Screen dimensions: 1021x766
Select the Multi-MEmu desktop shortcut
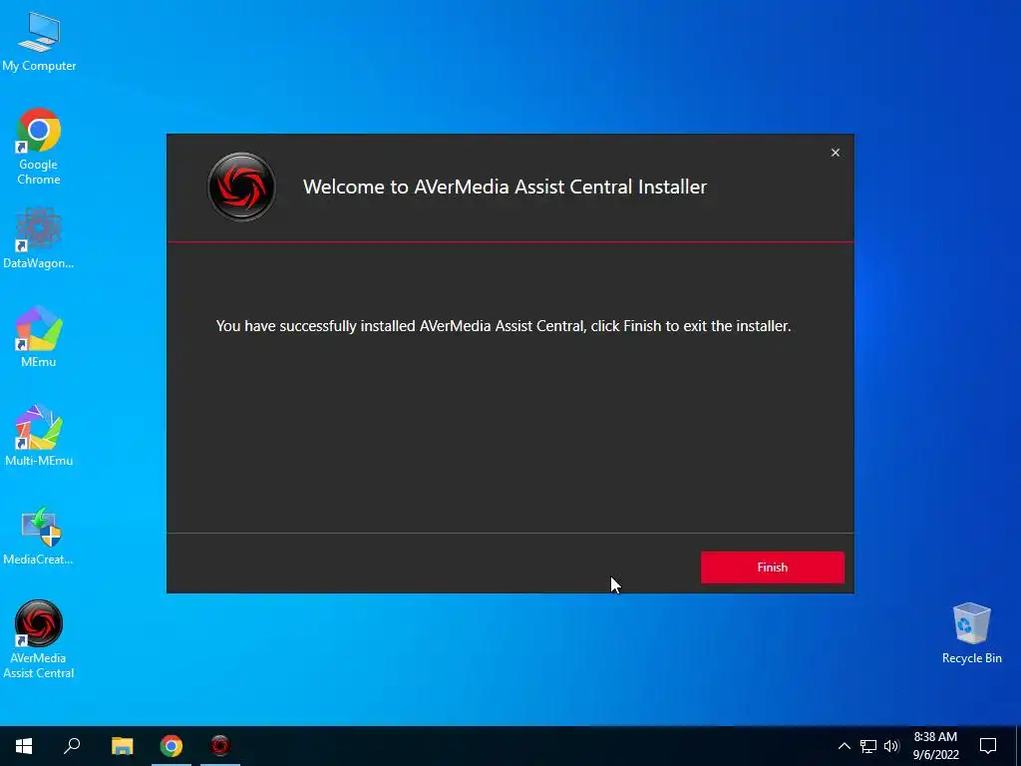pos(39,435)
